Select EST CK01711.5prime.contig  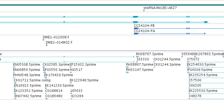pos(32,80)
